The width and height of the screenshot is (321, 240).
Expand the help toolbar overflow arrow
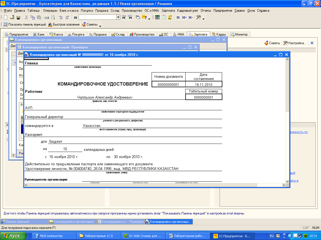point(149,19)
